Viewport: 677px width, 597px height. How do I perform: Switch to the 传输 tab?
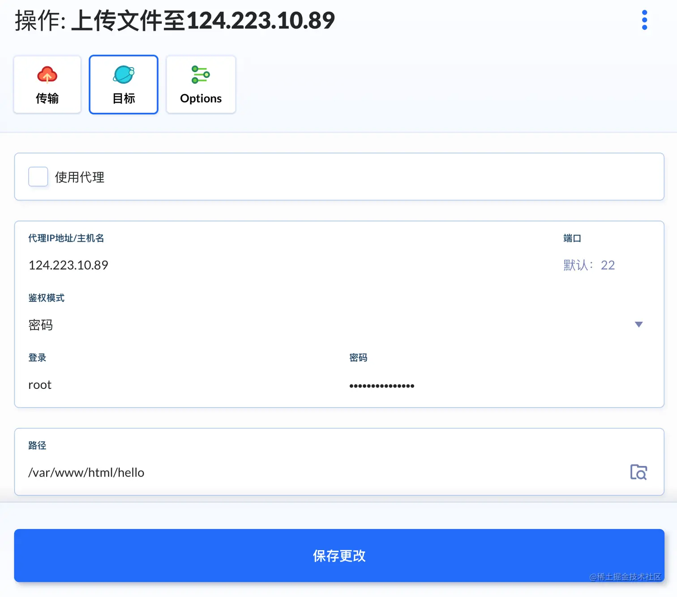click(x=47, y=85)
